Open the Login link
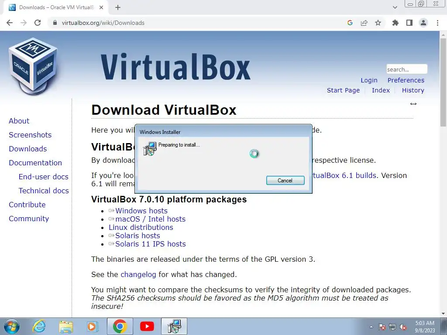 (x=369, y=80)
